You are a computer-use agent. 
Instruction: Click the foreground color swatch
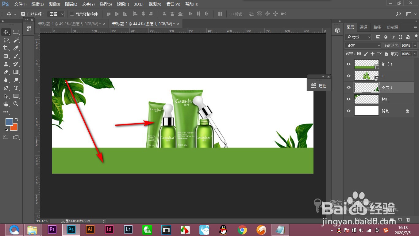click(x=9, y=122)
